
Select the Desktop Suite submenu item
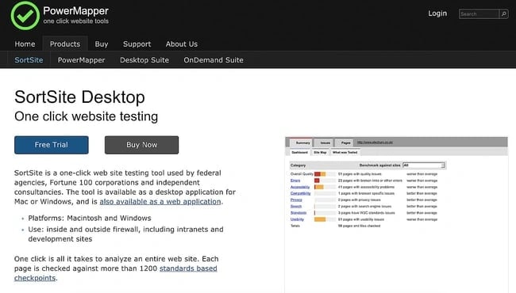pyautogui.click(x=144, y=60)
